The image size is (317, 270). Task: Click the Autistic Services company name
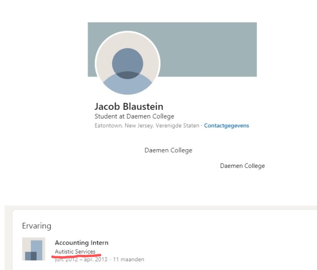(75, 251)
